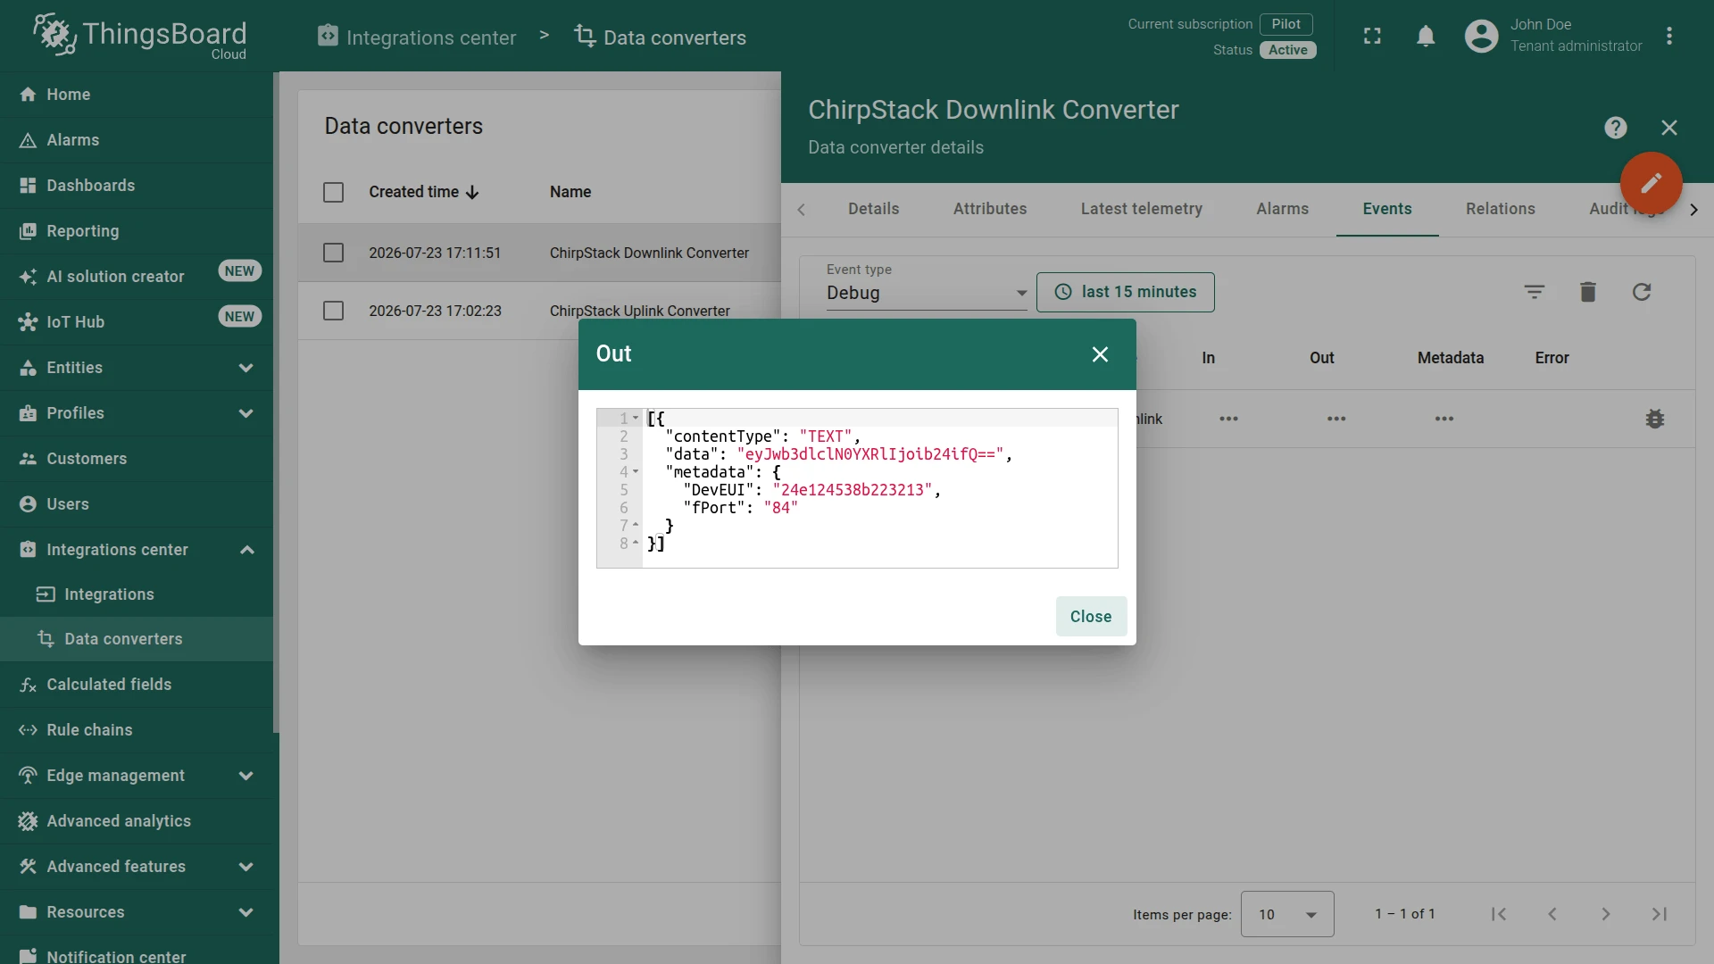Refresh the events list
1714x964 pixels.
click(1641, 292)
